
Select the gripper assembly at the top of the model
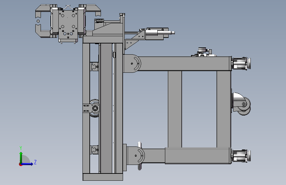68,24
